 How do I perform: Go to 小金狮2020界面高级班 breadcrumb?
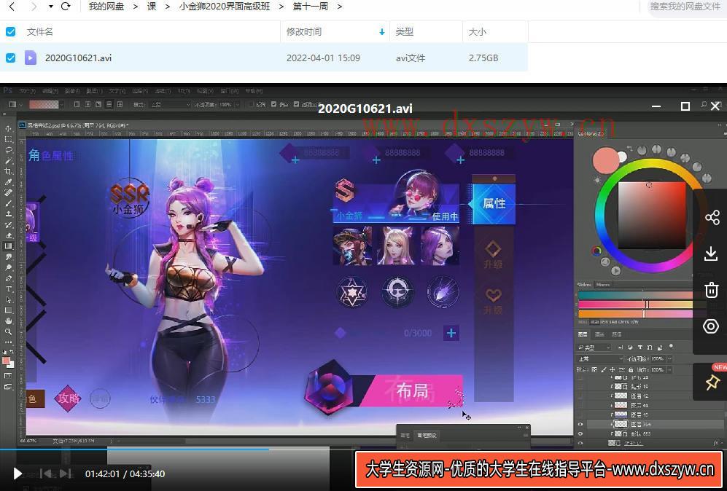tap(225, 7)
